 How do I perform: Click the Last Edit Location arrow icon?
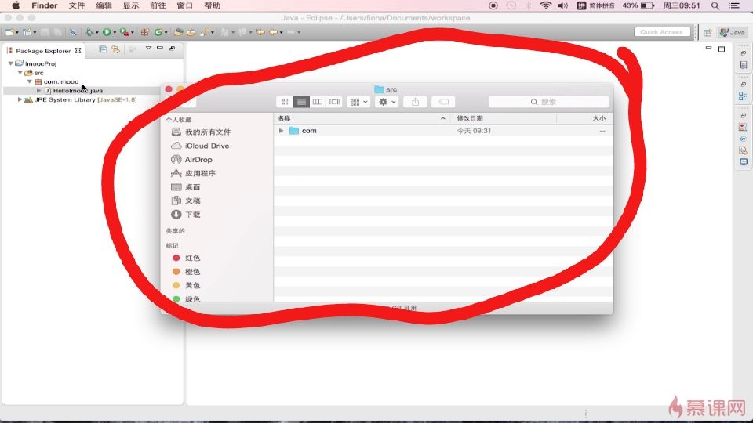tap(260, 32)
